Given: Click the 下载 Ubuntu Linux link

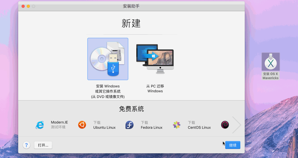Looking at the screenshot, I should click(x=104, y=125).
